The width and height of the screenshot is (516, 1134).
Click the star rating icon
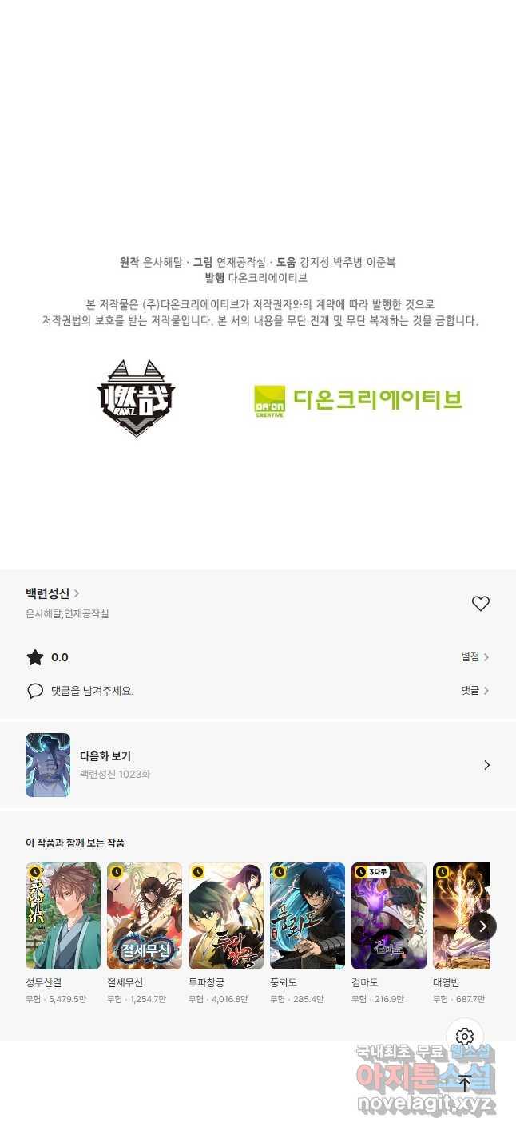click(35, 657)
